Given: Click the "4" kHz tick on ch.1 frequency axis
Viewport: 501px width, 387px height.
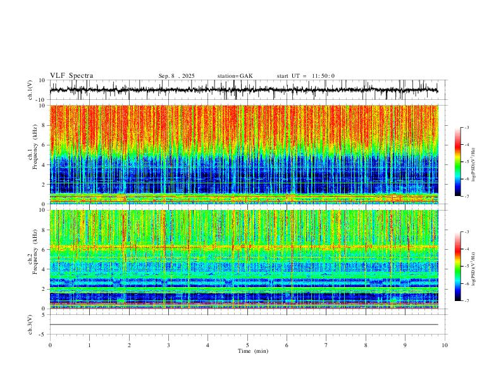Looking at the screenshot, I should coord(44,164).
